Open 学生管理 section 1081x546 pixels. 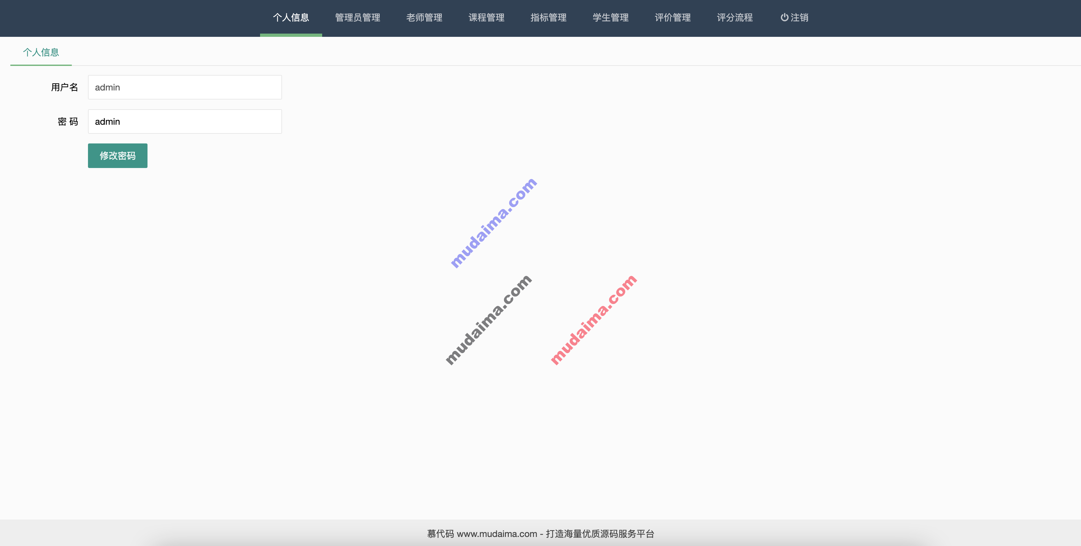(x=611, y=17)
